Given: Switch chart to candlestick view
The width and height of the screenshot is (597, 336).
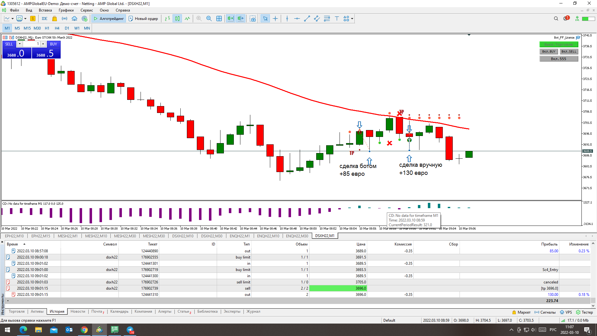Looking at the screenshot, I should click(177, 19).
